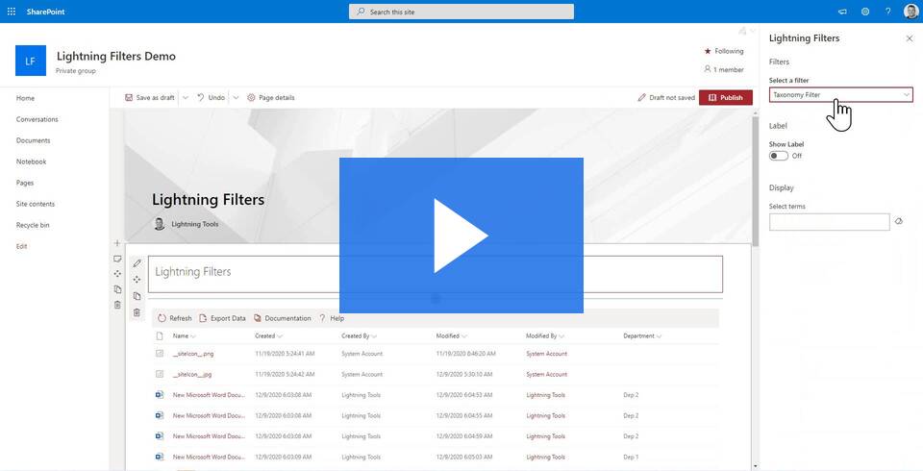Click the Export Data icon

coord(203,318)
